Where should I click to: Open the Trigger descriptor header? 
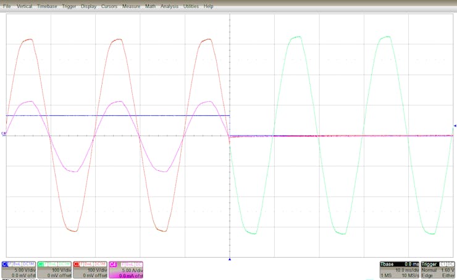429,264
